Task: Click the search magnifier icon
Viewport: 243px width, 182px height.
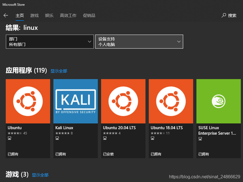Action: [x=224, y=15]
